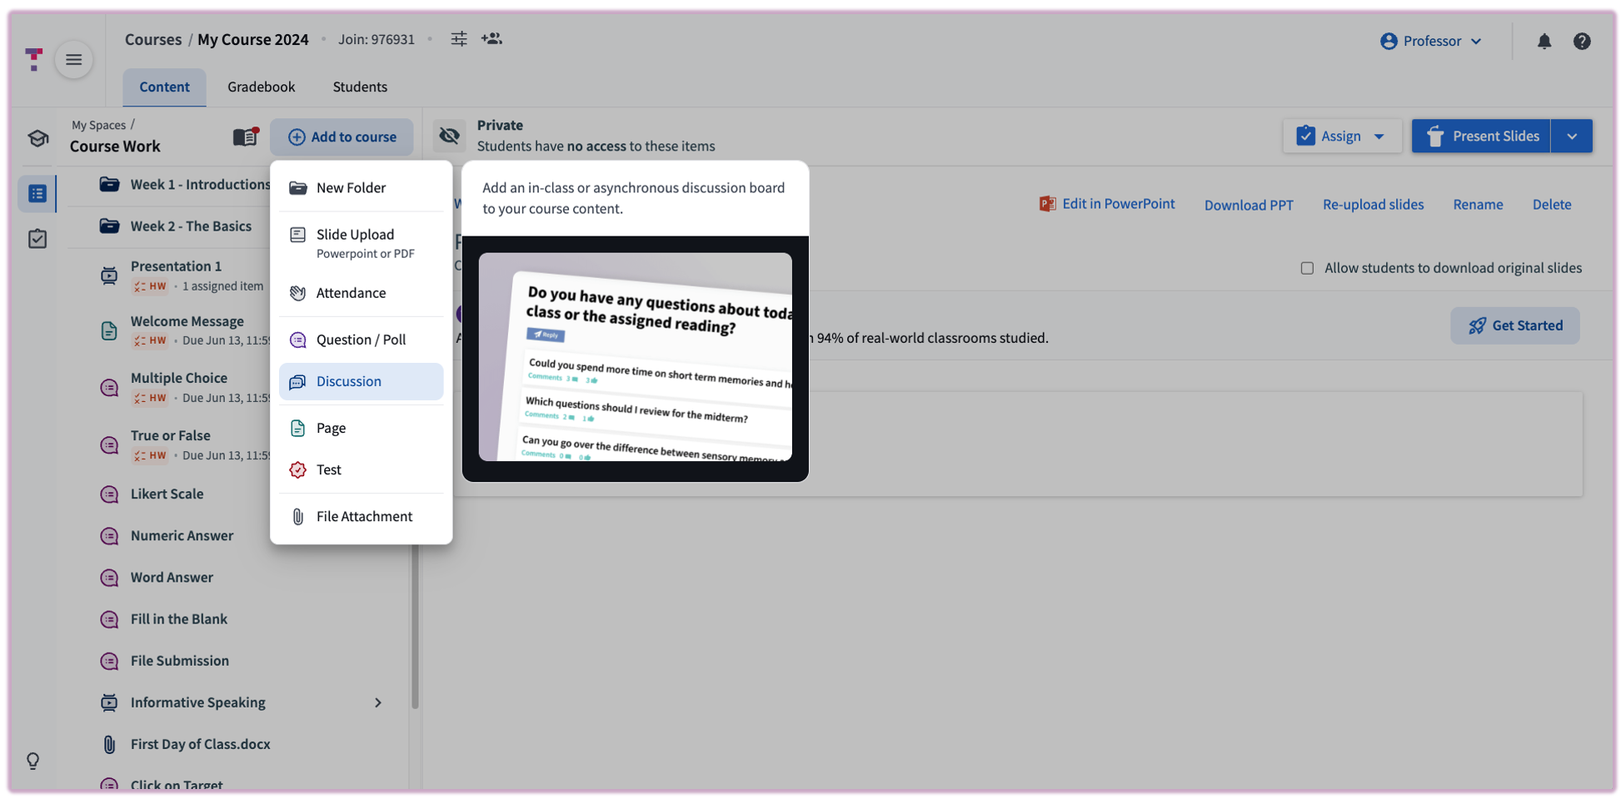Expand the Informative Speaking item
This screenshot has height=799, width=1621.
[377, 703]
